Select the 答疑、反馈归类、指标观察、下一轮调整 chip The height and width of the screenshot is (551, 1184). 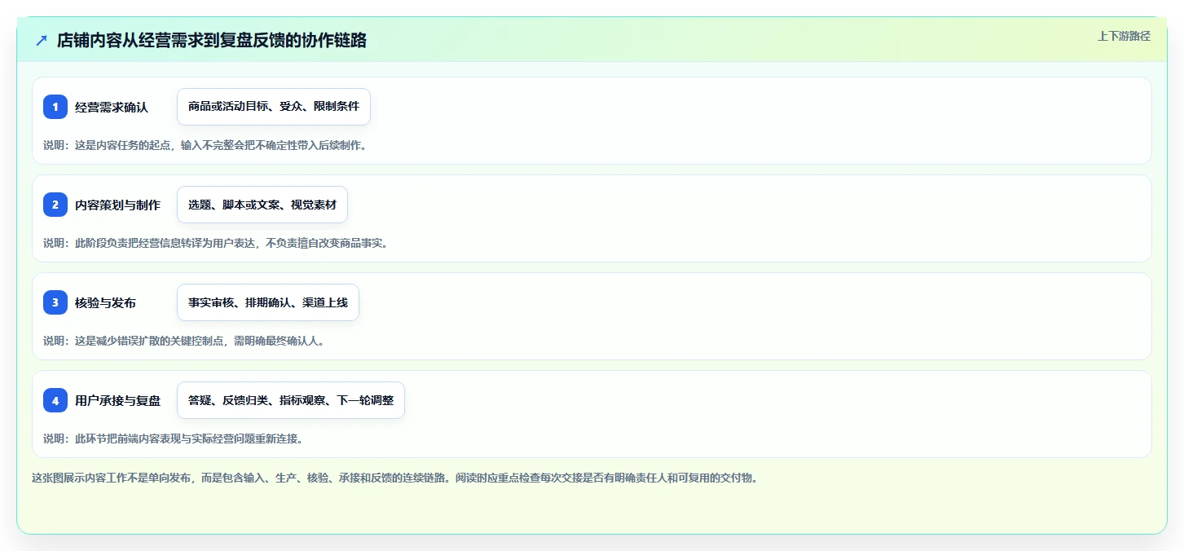[x=291, y=400]
